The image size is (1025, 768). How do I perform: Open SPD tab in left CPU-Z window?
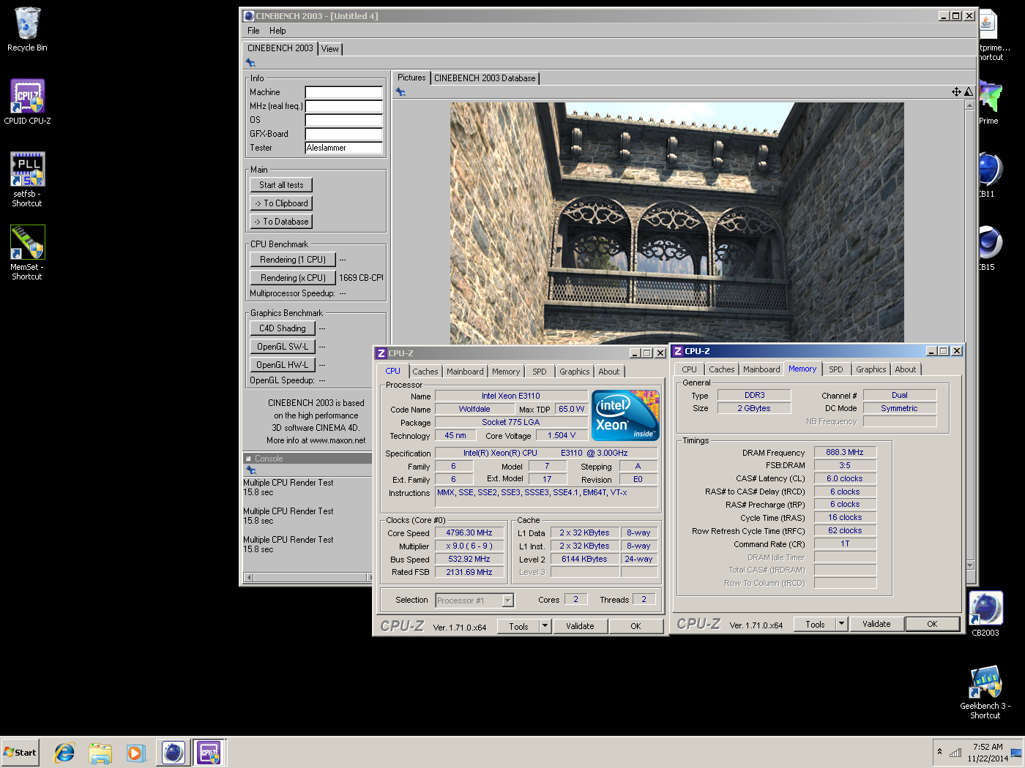(540, 372)
